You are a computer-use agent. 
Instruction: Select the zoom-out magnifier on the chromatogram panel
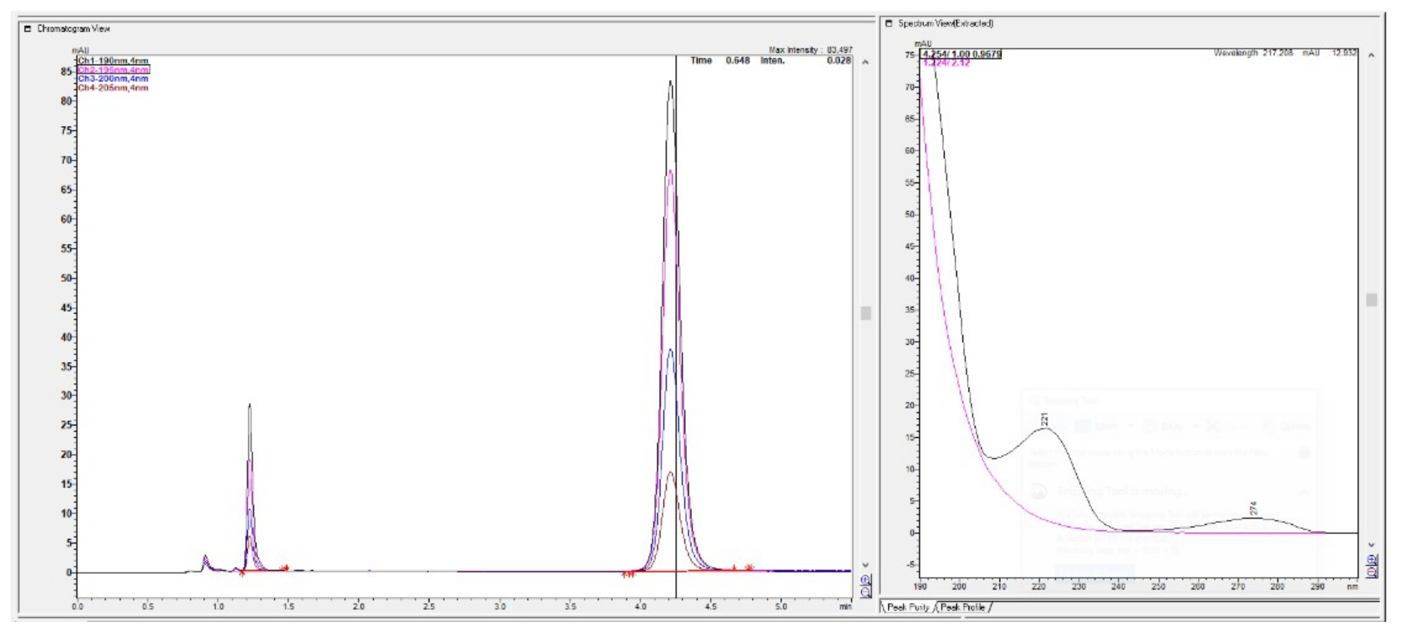click(x=865, y=592)
